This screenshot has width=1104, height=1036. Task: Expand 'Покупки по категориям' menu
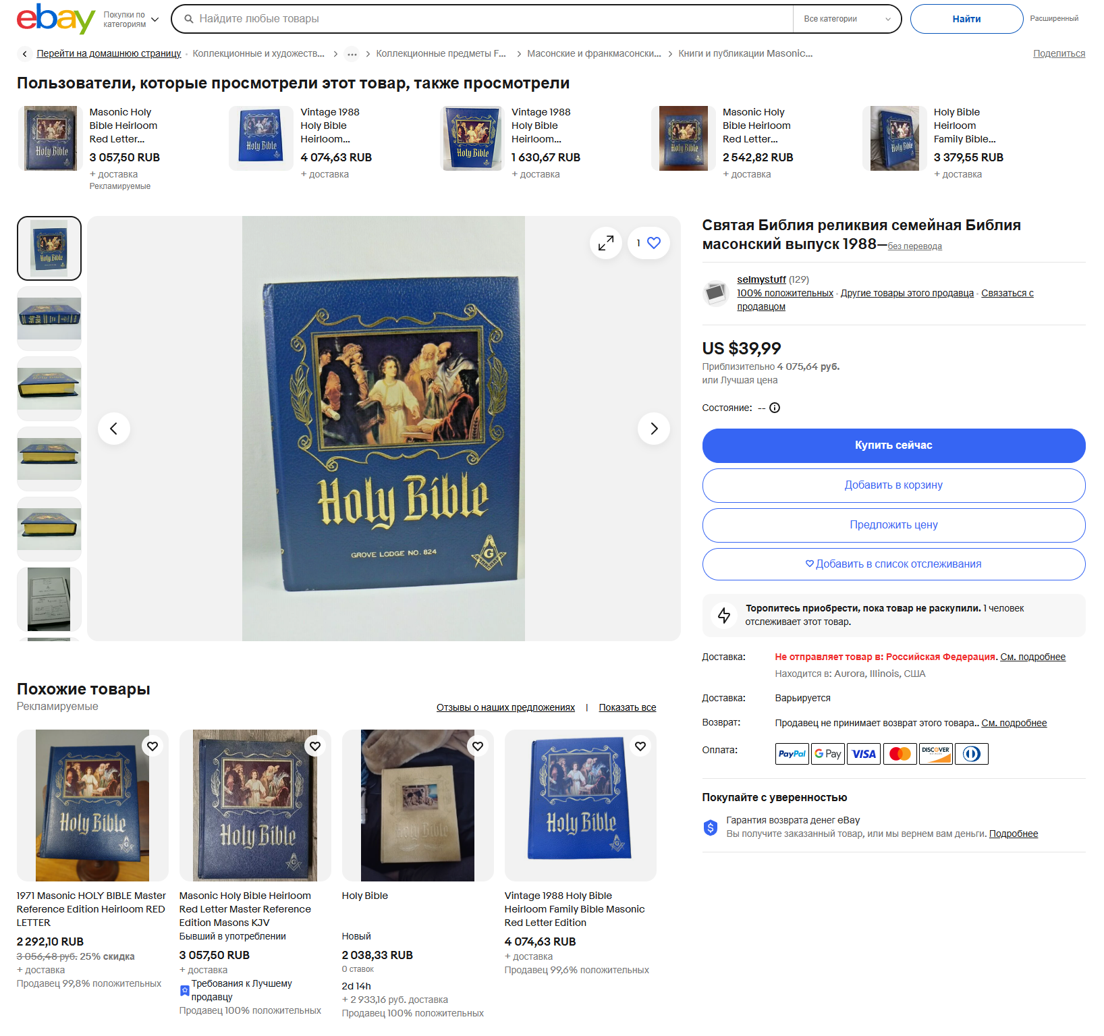(131, 20)
